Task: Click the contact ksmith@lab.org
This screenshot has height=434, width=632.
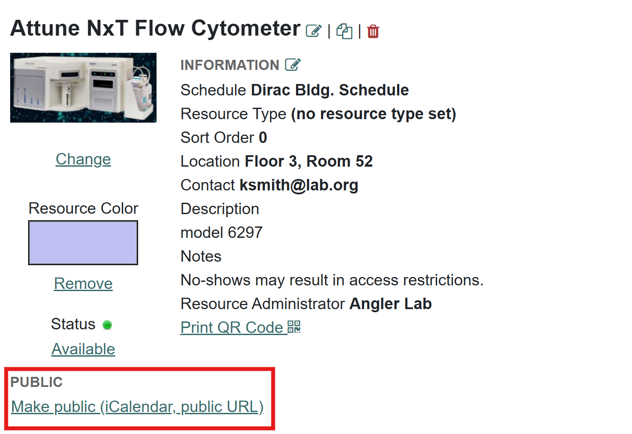Action: click(x=299, y=185)
